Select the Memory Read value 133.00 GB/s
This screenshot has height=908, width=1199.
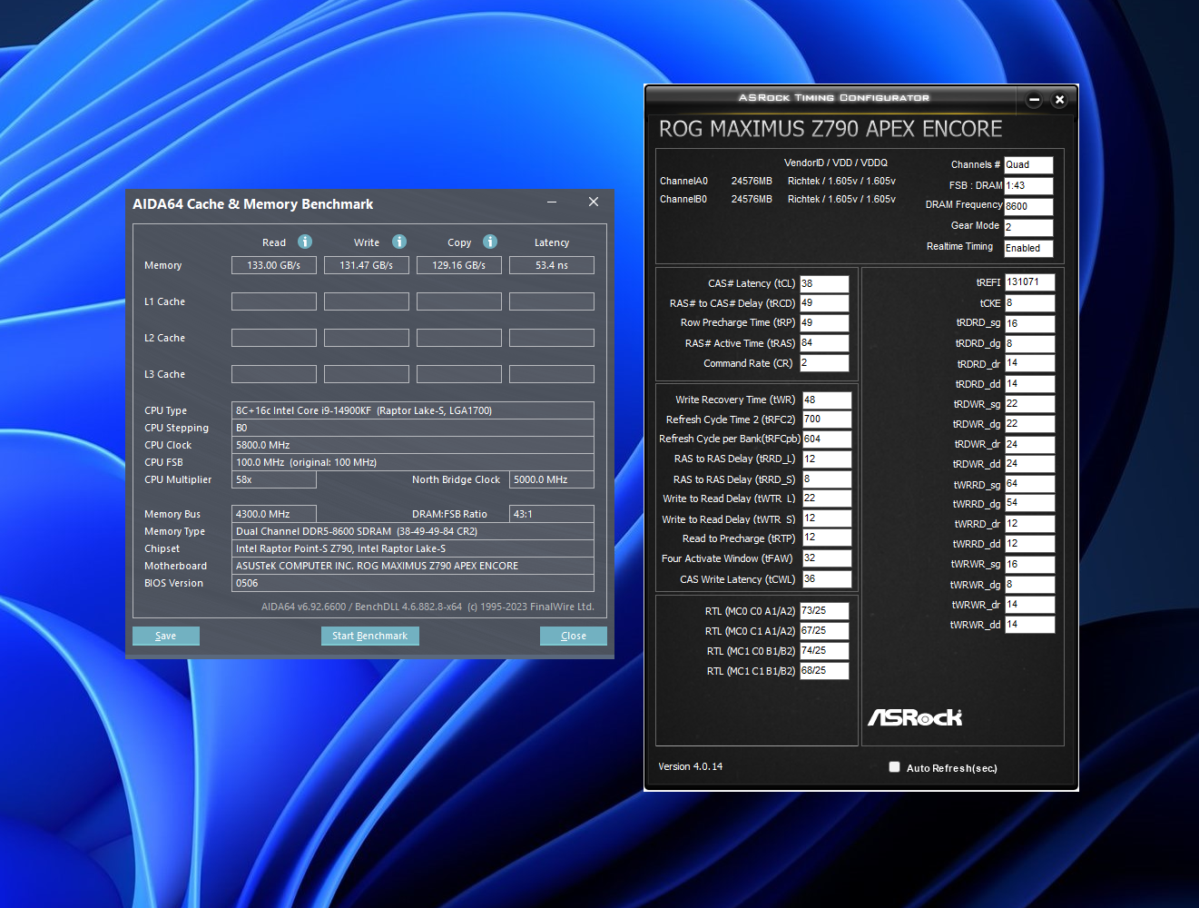(x=274, y=265)
